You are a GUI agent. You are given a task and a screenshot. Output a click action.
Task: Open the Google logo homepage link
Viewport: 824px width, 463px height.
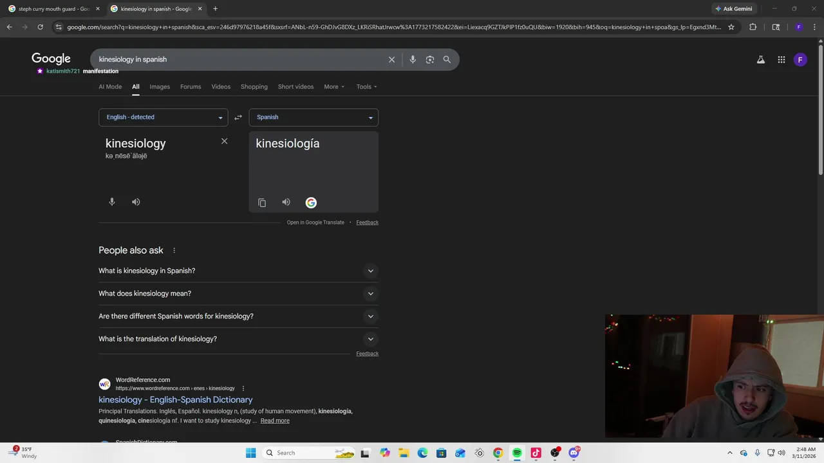point(51,59)
